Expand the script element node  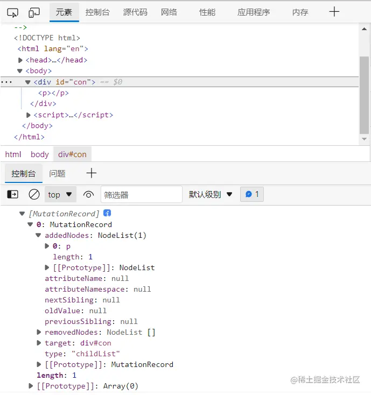[28, 115]
